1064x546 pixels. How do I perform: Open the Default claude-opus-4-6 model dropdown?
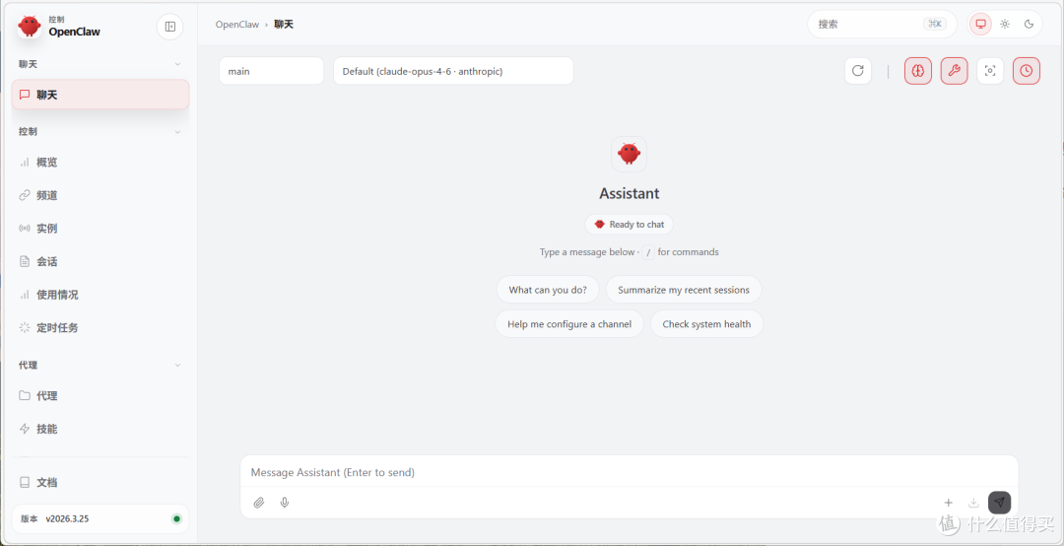pos(453,71)
